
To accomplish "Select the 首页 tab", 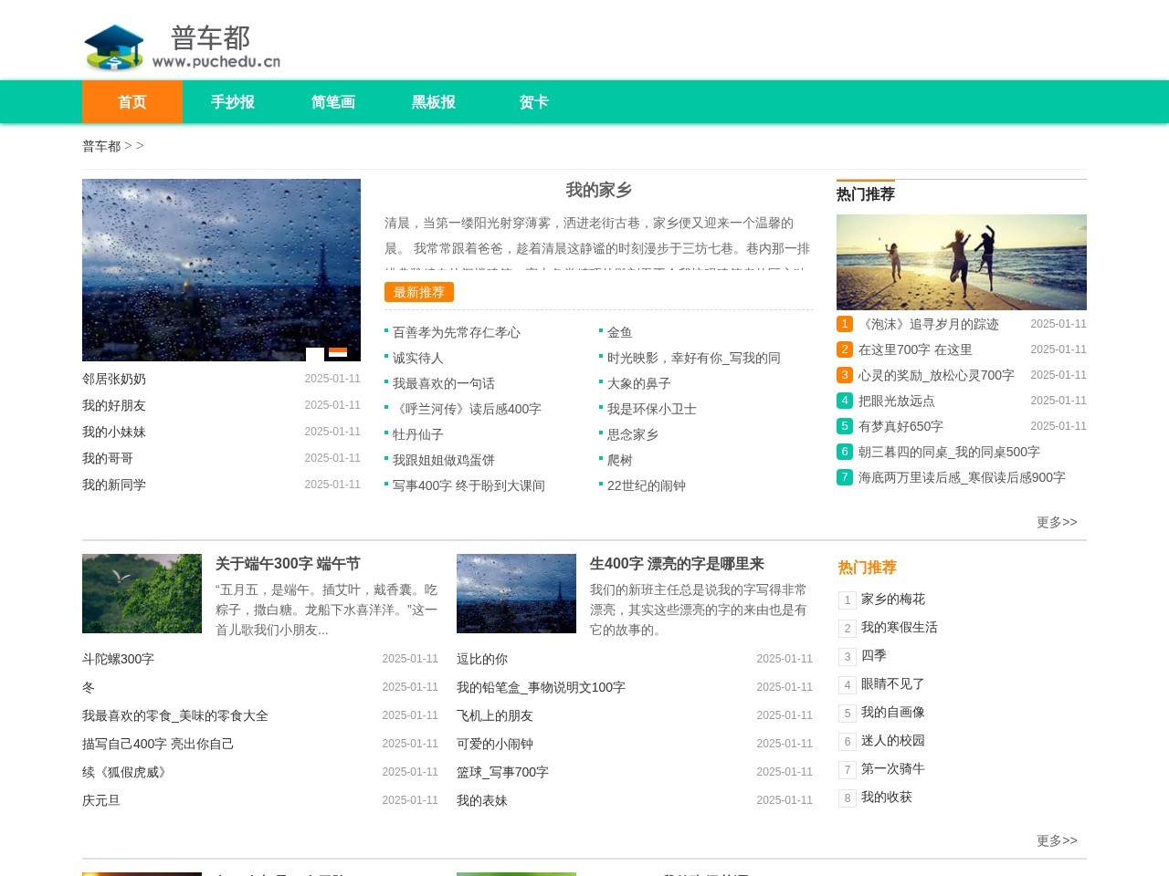I will coord(132,101).
